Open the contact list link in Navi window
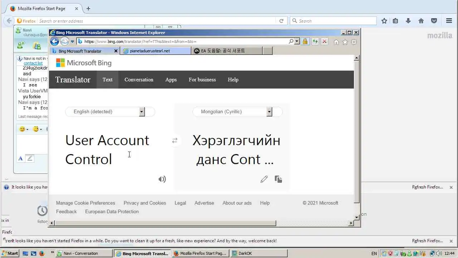This screenshot has height=258, width=458. [x=33, y=63]
